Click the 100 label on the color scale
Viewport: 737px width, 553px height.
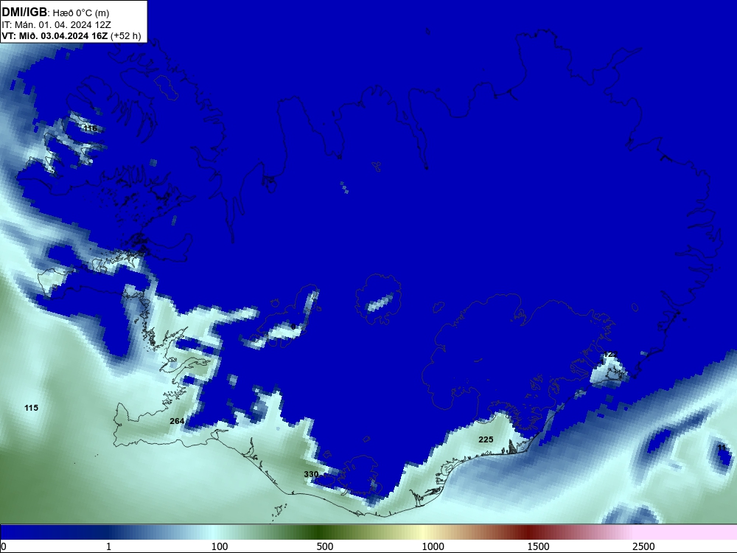pyautogui.click(x=220, y=546)
